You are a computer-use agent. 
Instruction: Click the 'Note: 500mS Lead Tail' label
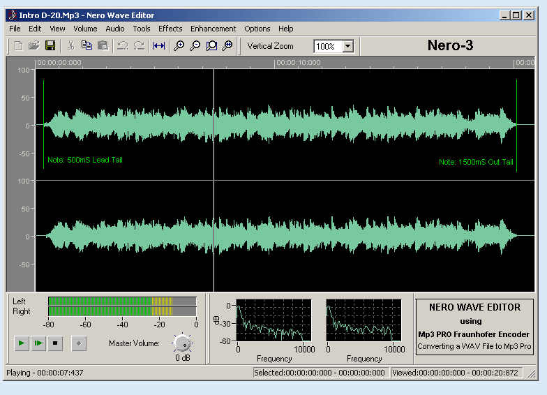point(85,160)
